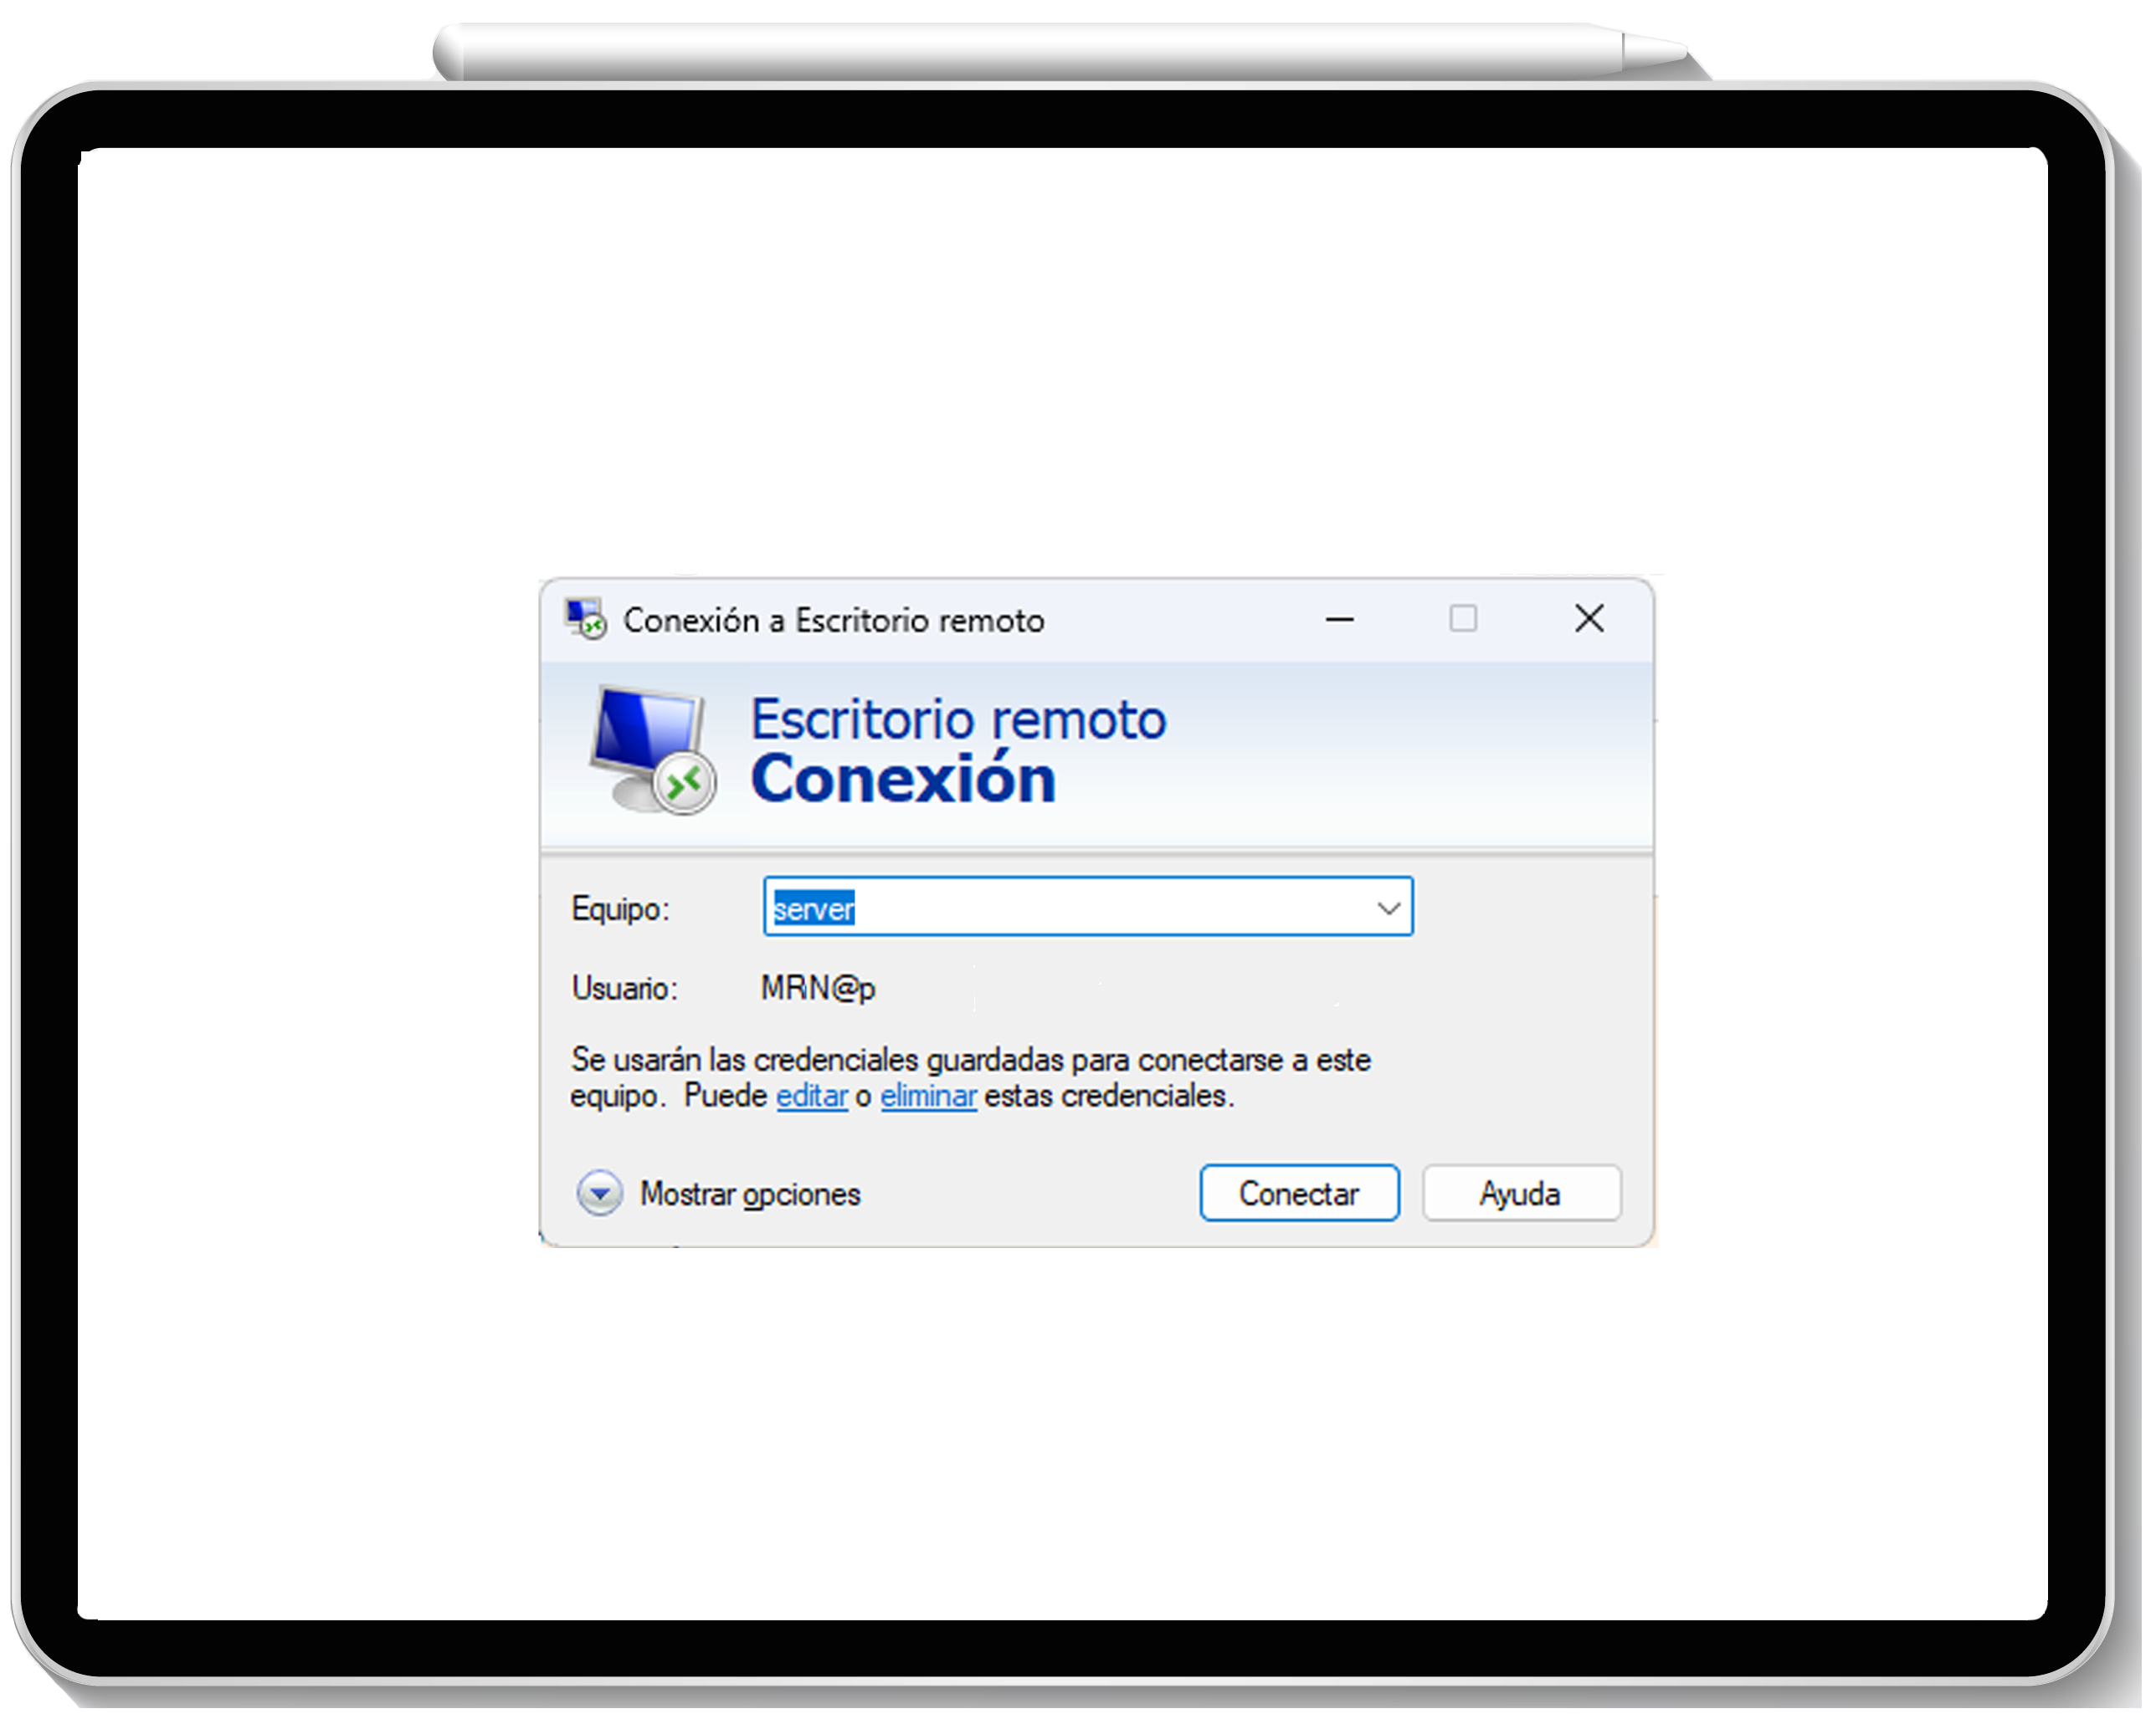
Task: Open Ayuda help button
Action: 1521,1194
